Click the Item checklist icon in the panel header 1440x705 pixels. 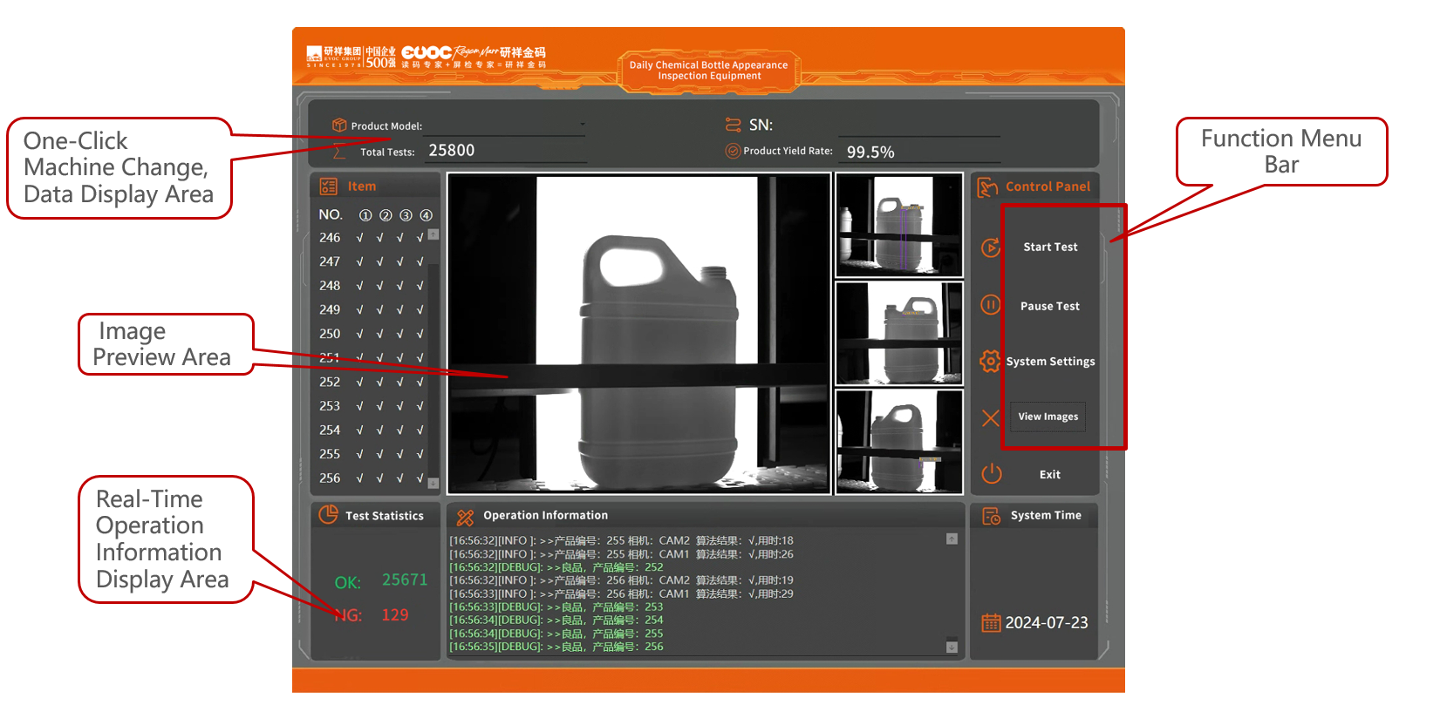click(x=329, y=186)
